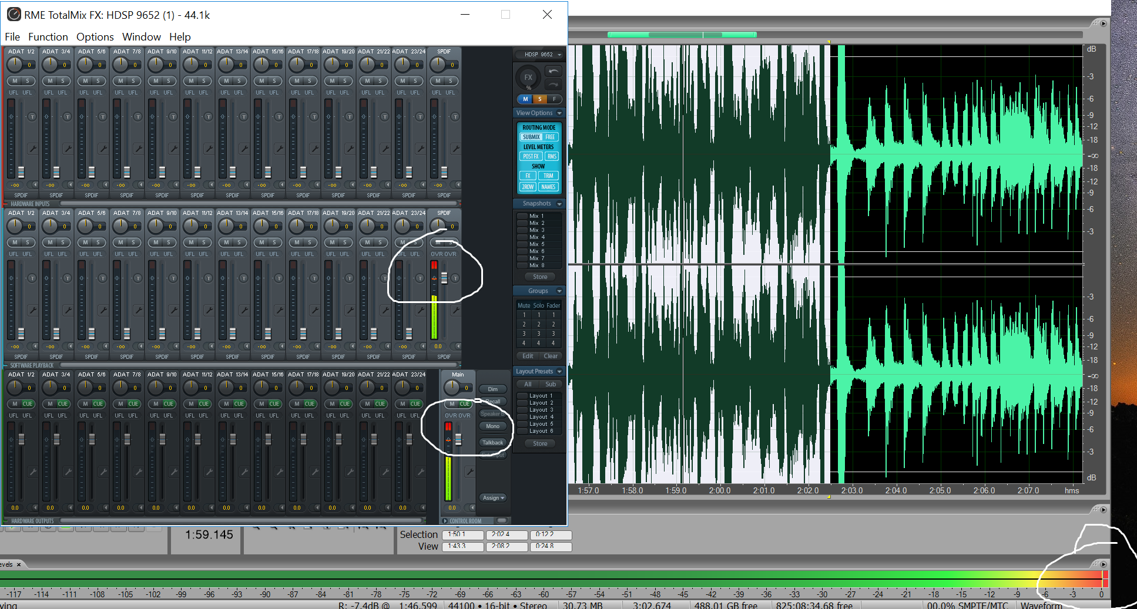Collapse the Layout Presets panel
Screen dimensions: 1137x609
[559, 372]
